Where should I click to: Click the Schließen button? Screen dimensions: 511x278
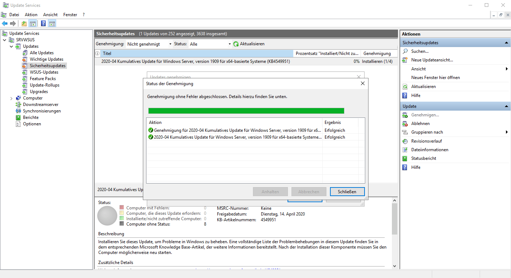(347, 192)
